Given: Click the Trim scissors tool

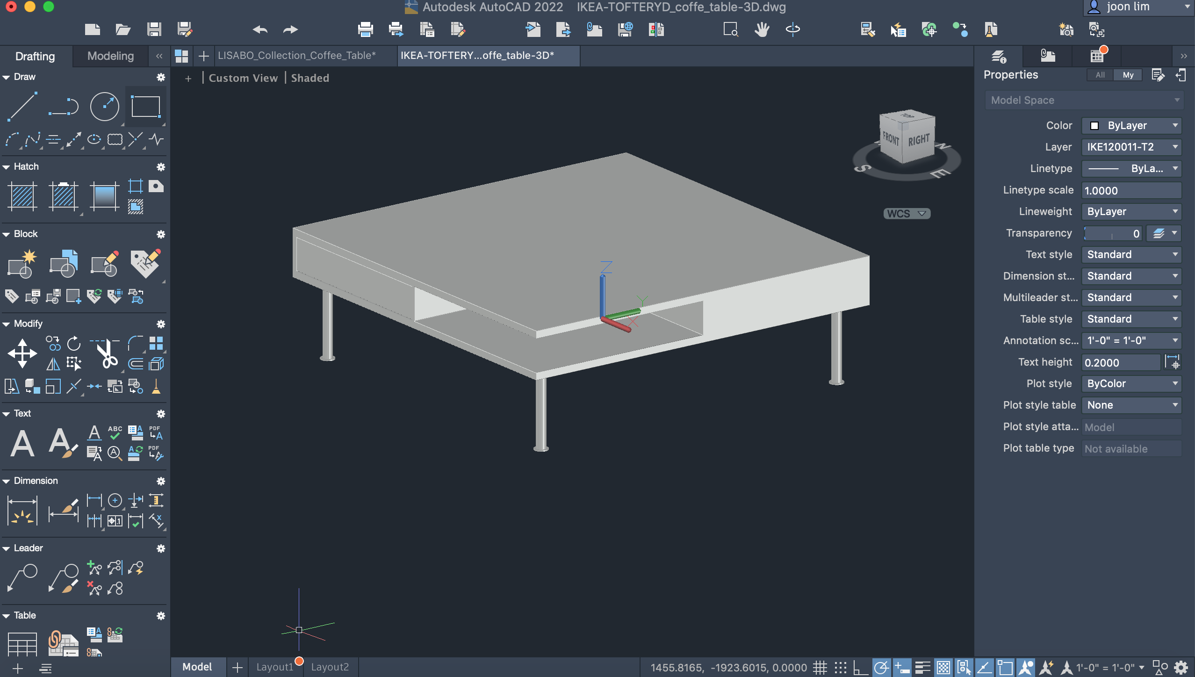Looking at the screenshot, I should [107, 354].
